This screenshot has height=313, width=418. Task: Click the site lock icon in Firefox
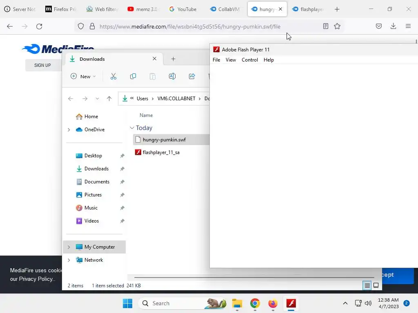pyautogui.click(x=92, y=26)
